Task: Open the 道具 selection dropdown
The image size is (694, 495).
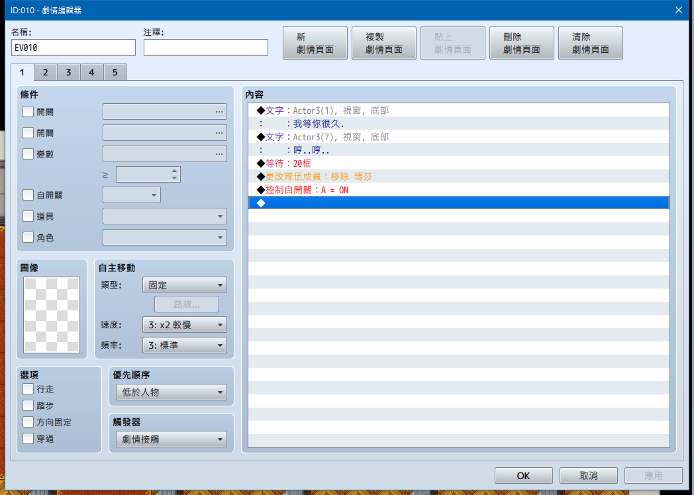Action: click(165, 216)
